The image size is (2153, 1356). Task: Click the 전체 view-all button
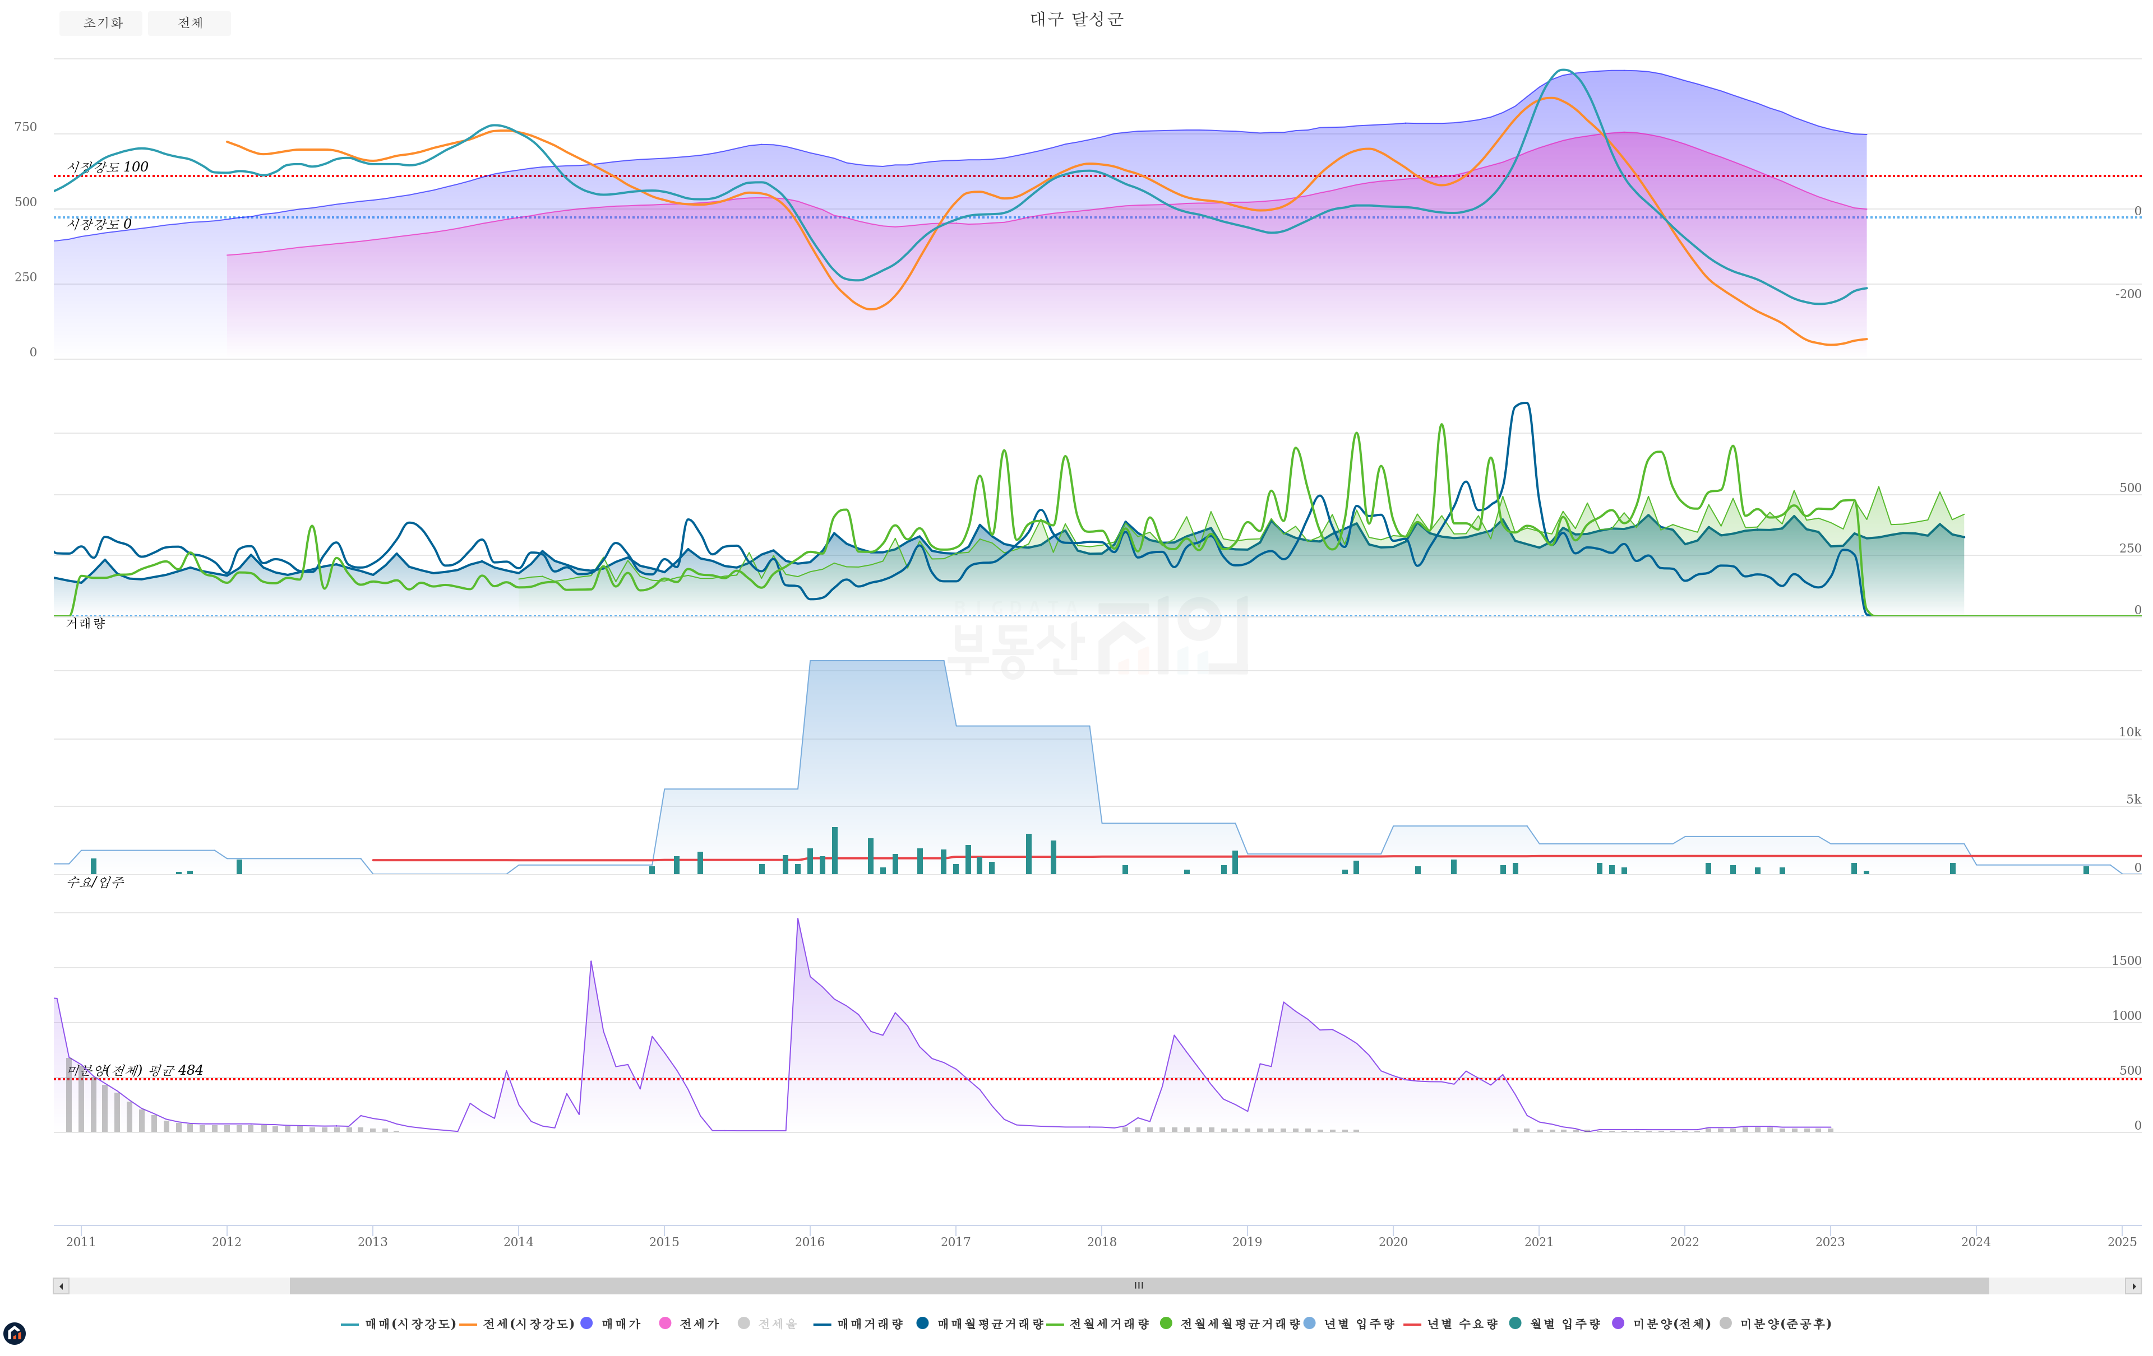click(x=190, y=23)
